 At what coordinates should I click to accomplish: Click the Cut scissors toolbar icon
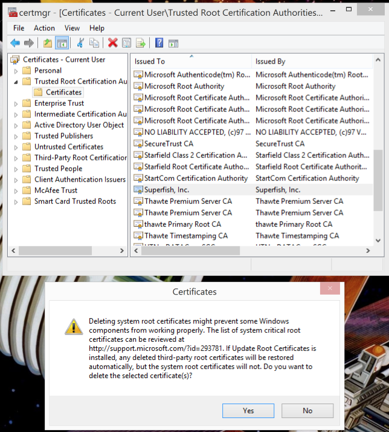click(x=80, y=43)
